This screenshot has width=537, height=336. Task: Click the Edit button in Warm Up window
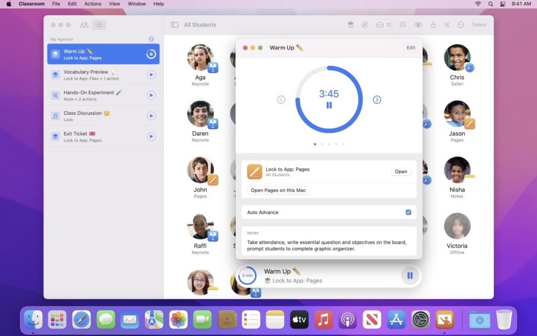coord(411,48)
